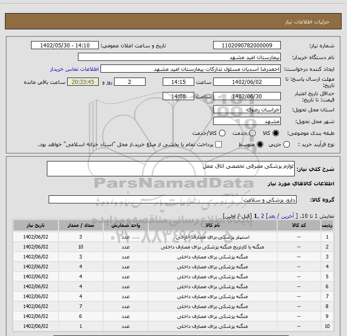Screen dimensions: 347x336
Task: Click the quantity 1 in row 10
Action: 81,326
